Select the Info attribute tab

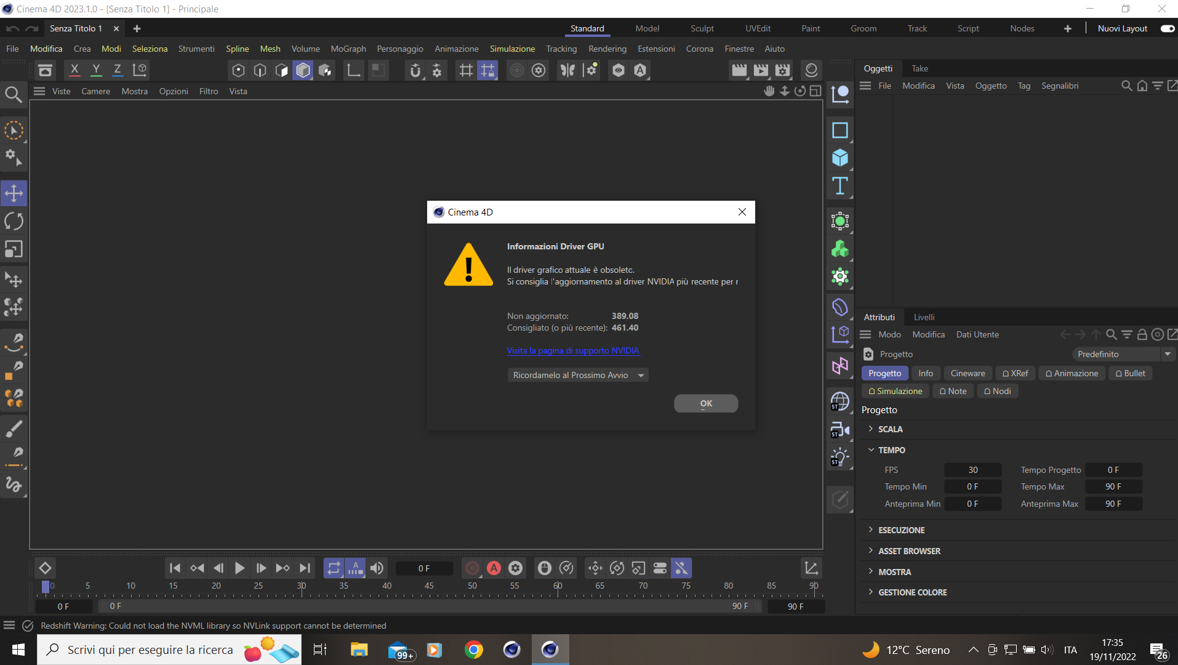click(x=926, y=373)
